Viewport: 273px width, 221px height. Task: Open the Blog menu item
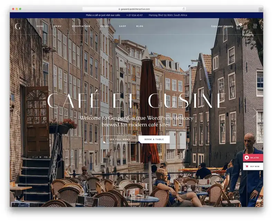click(x=140, y=26)
